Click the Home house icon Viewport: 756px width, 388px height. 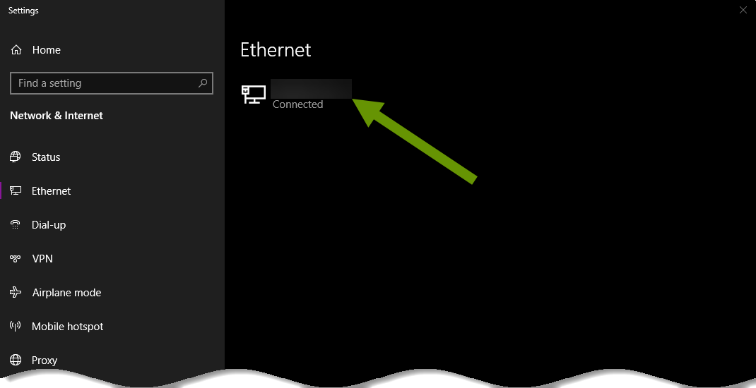pyautogui.click(x=16, y=50)
